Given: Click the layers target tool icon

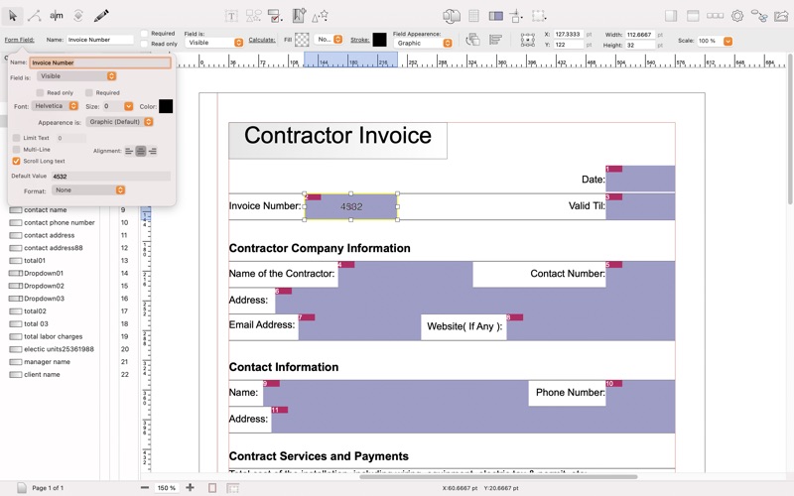Looking at the screenshot, I should [x=78, y=16].
